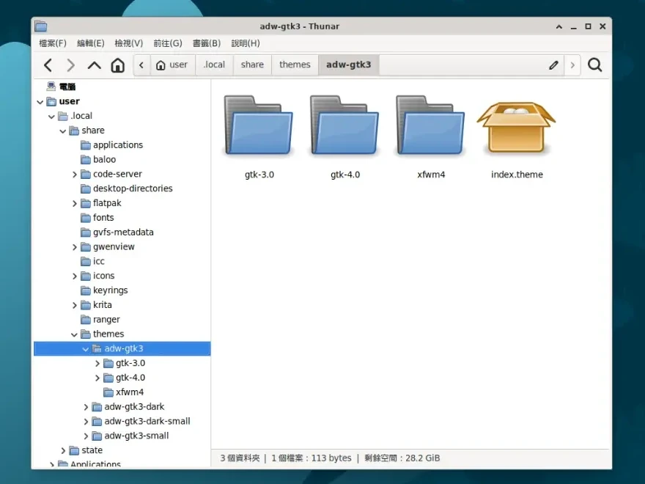This screenshot has width=645, height=484.
Task: Expand the adw-gtk3-dark tree item
Action: (86, 406)
